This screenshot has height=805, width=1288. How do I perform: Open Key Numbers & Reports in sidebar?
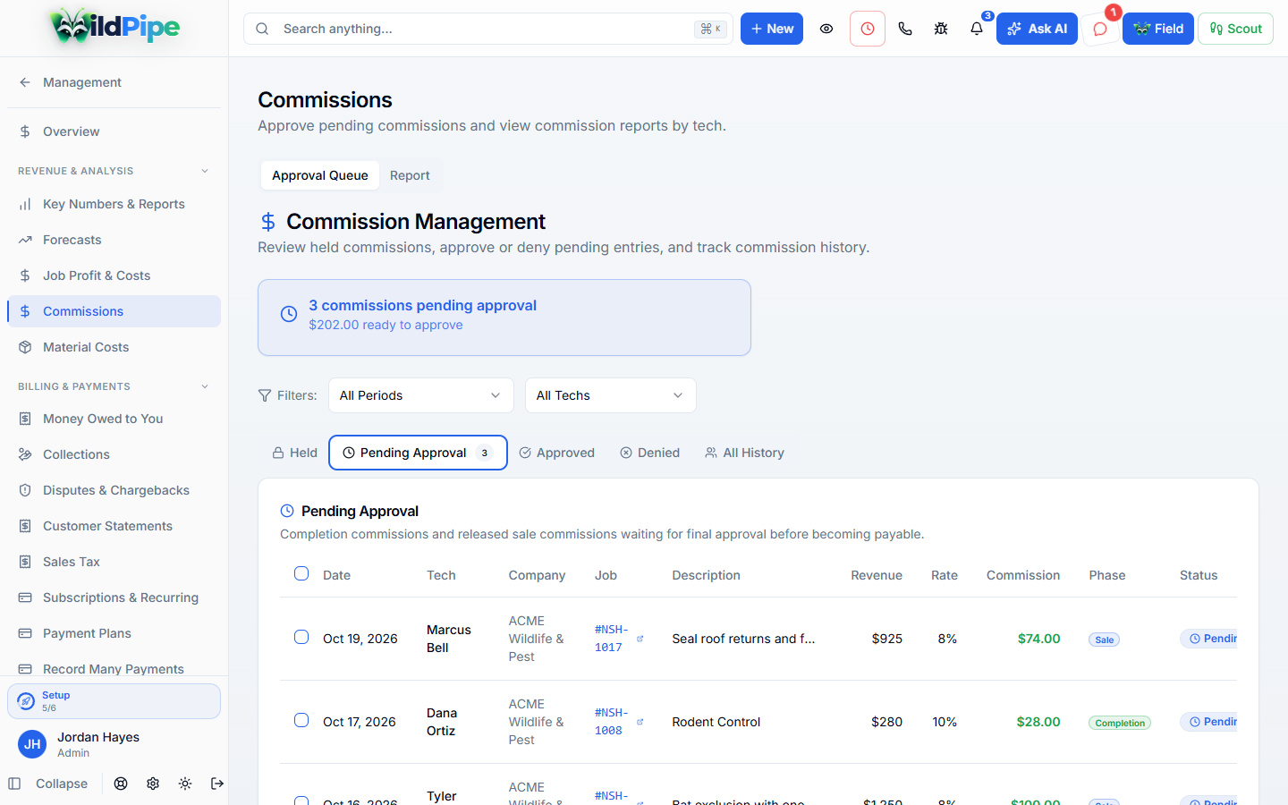coord(114,204)
